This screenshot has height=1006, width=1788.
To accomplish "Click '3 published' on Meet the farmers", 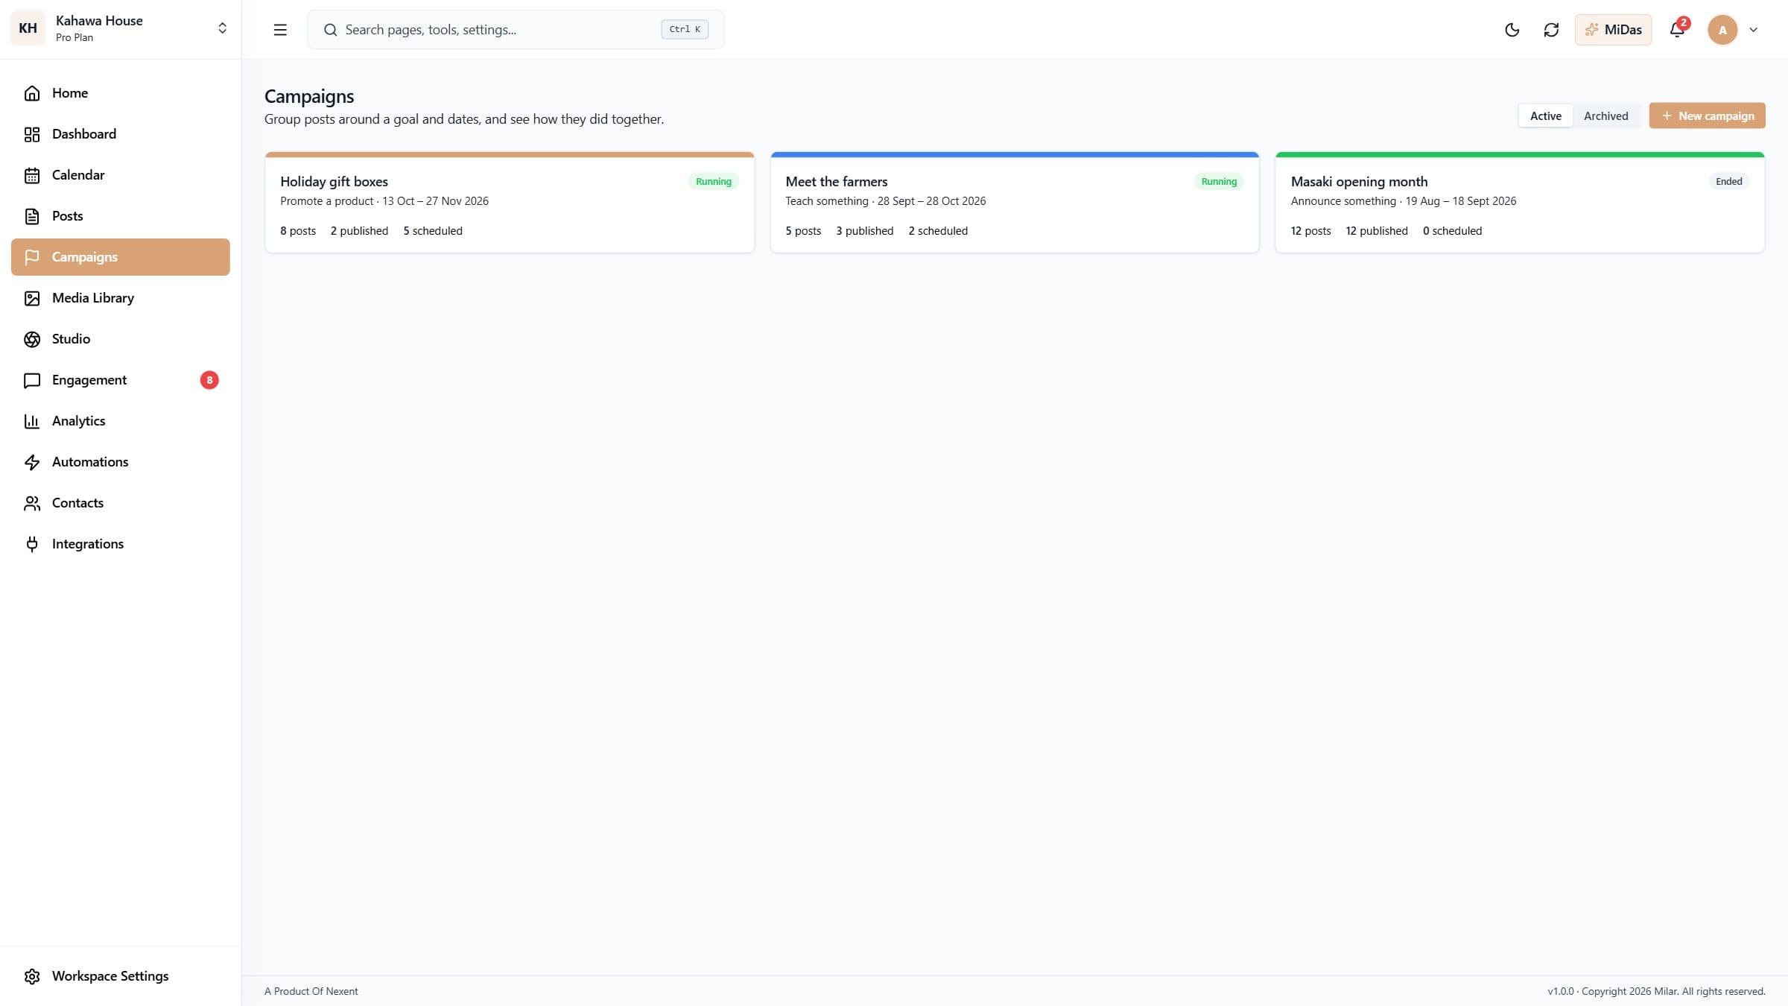I will coord(864,231).
